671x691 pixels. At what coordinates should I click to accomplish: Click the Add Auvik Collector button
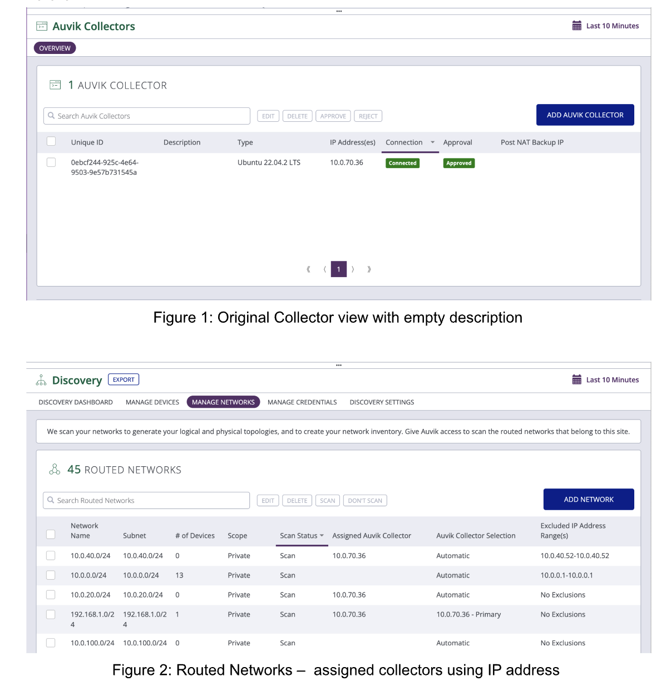tap(585, 115)
